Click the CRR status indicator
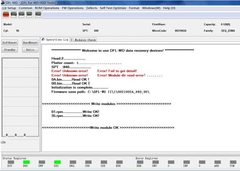 (x=88, y=162)
